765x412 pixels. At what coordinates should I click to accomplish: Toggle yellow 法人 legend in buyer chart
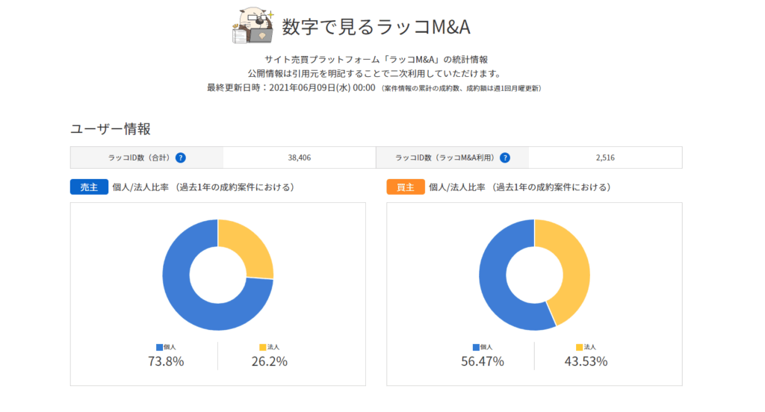point(586,347)
